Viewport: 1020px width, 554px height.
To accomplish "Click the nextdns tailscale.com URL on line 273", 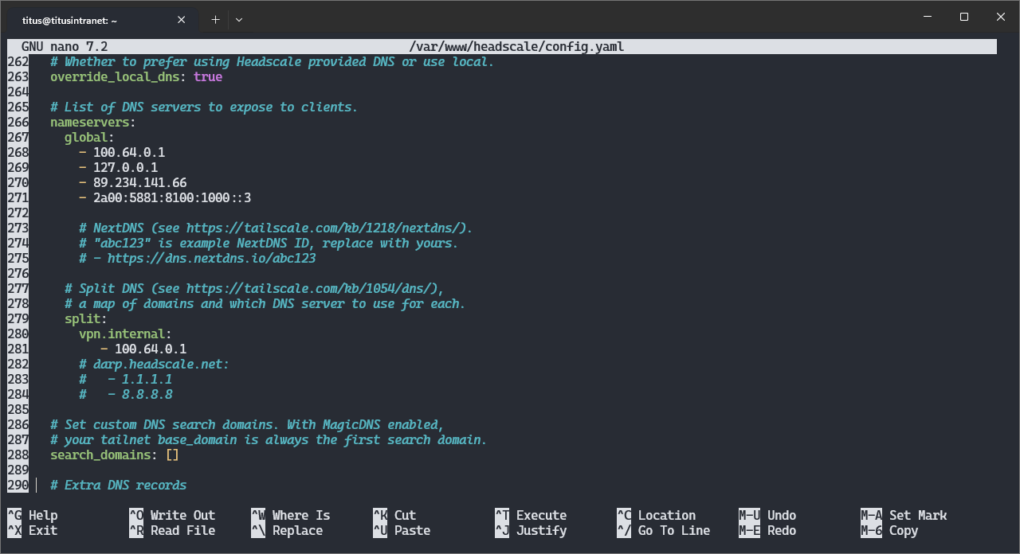I will tap(326, 228).
